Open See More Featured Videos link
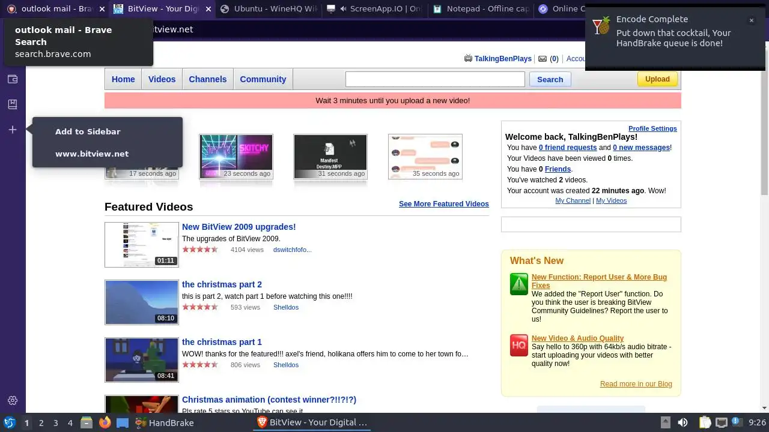 coord(444,204)
